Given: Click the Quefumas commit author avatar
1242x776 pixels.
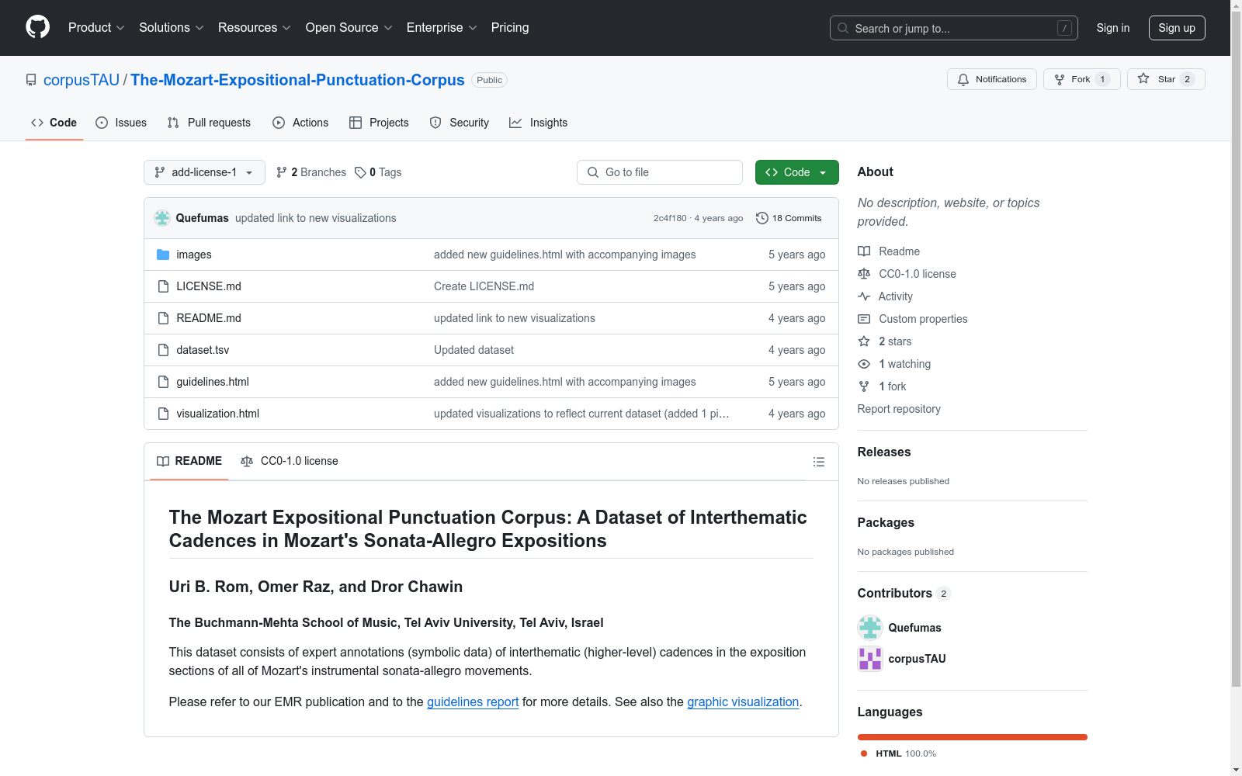Looking at the screenshot, I should click(162, 218).
